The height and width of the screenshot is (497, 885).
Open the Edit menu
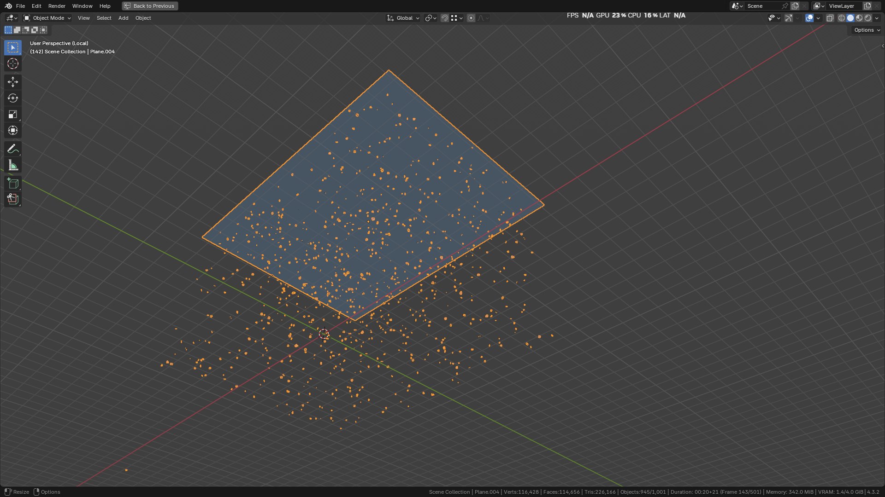(x=36, y=6)
